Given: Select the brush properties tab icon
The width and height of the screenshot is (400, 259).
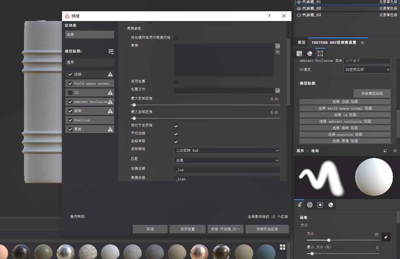Looking at the screenshot, I should pyautogui.click(x=300, y=205).
